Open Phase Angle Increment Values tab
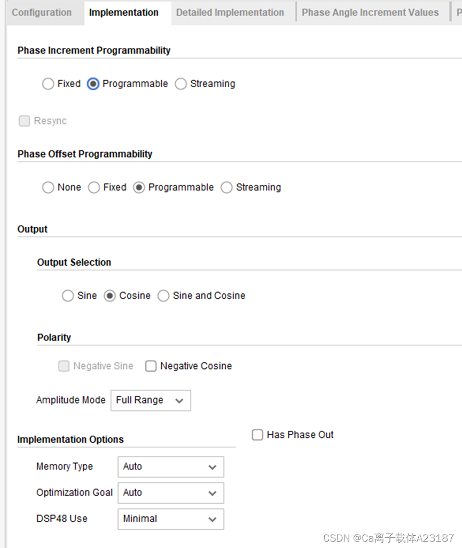The width and height of the screenshot is (462, 548). pos(370,13)
